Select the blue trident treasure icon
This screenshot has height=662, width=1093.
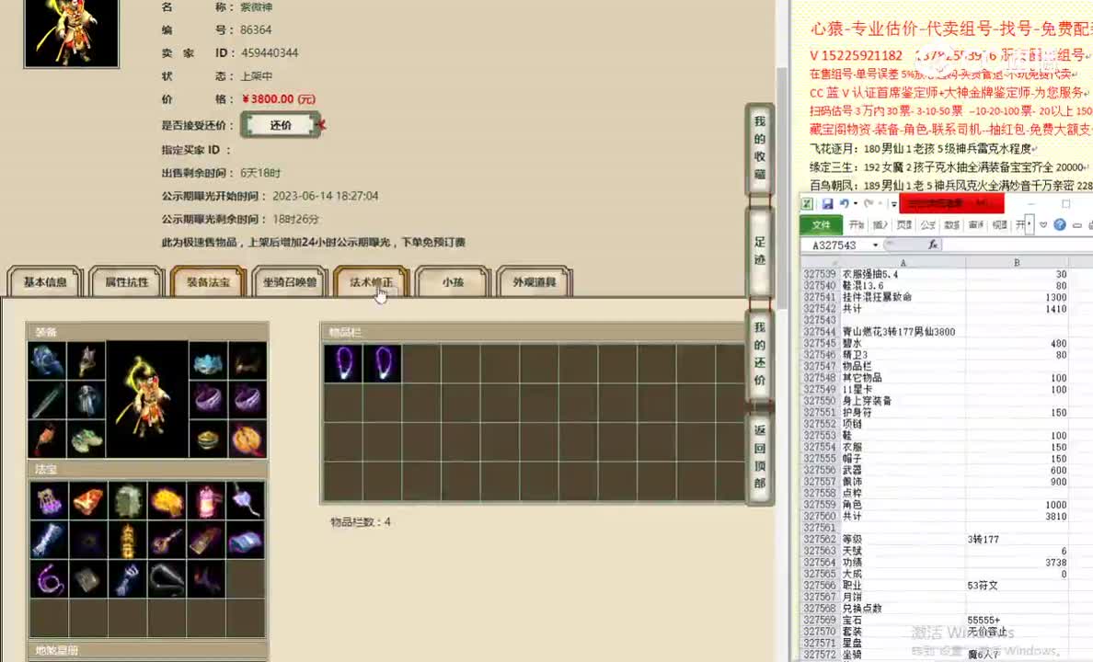tap(128, 579)
